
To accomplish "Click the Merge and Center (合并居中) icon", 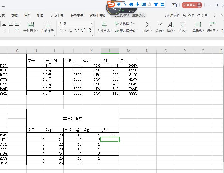I will click(31, 27).
